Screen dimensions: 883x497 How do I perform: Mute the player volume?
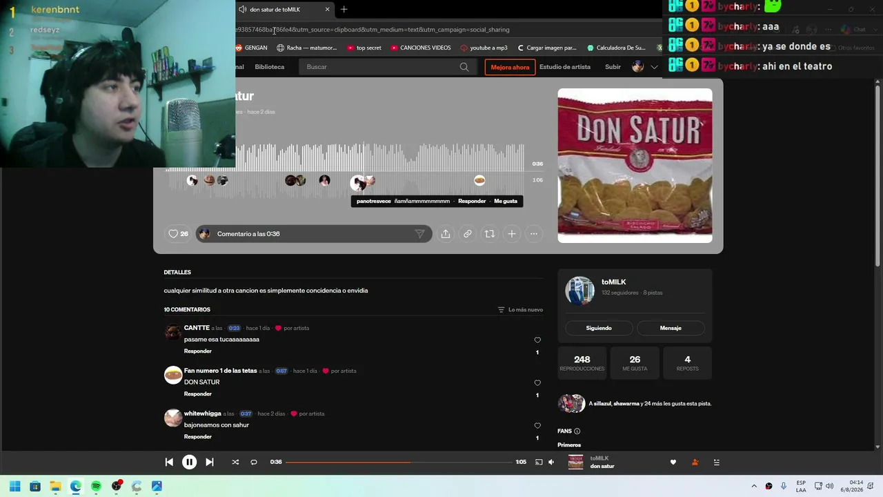(x=551, y=462)
